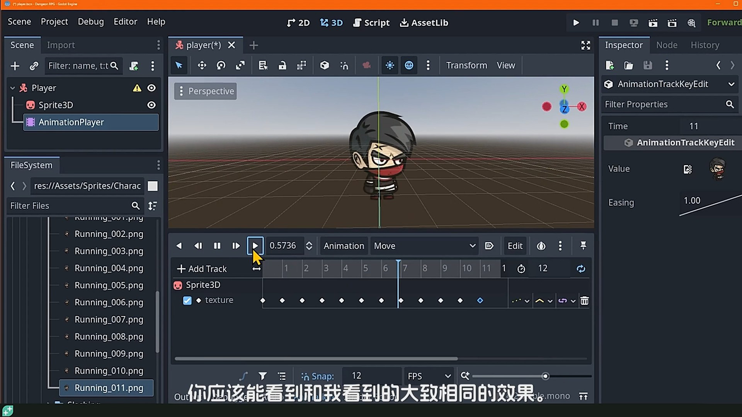742x417 pixels.
Task: Click the Add child node plus icon
Action: pyautogui.click(x=15, y=66)
